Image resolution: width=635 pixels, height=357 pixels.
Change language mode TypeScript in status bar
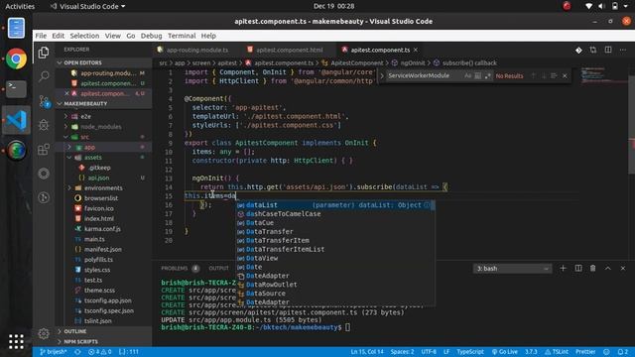[x=470, y=352]
